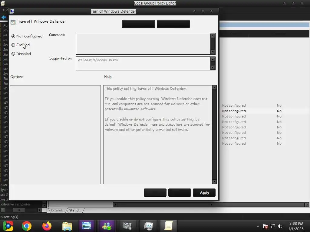Click the volume speaker icon in the tray
The height and width of the screenshot is (232, 310).
click(x=280, y=226)
